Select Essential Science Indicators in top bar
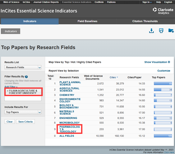 pyautogui.click(x=77, y=2)
